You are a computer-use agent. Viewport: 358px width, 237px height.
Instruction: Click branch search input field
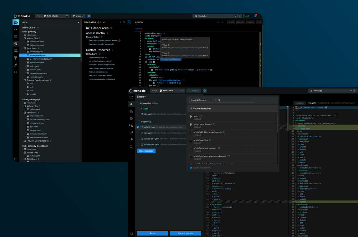[235, 100]
